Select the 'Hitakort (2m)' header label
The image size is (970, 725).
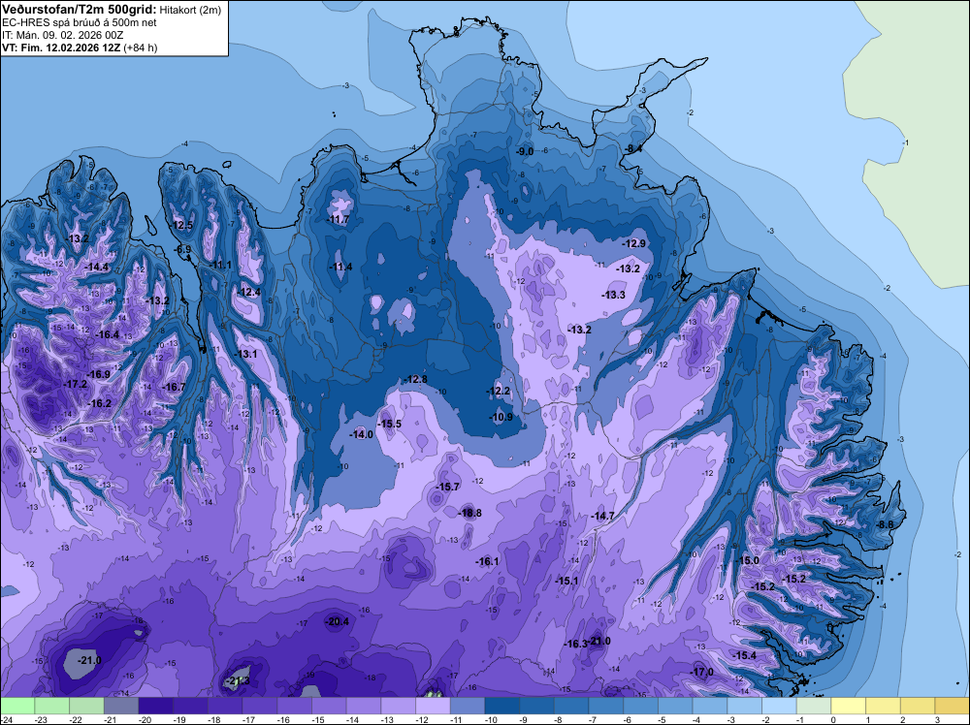tap(190, 10)
